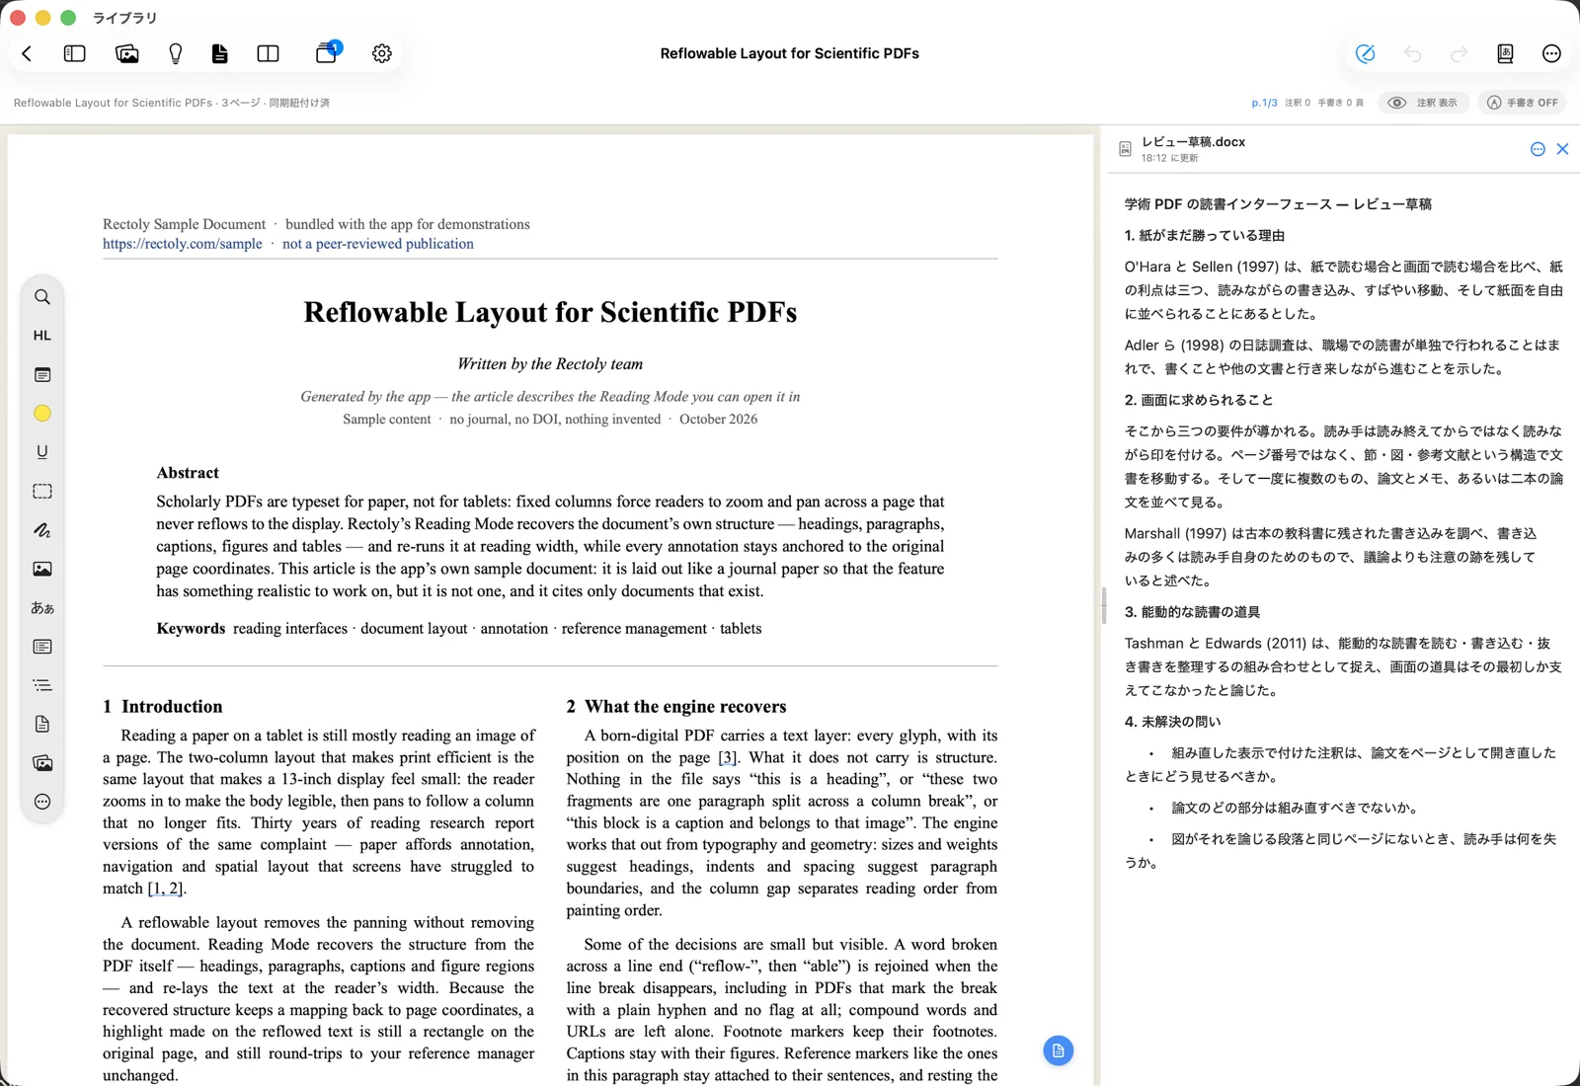This screenshot has height=1086, width=1580.
Task: Activate the blue annotation pencil icon
Action: click(x=1365, y=53)
